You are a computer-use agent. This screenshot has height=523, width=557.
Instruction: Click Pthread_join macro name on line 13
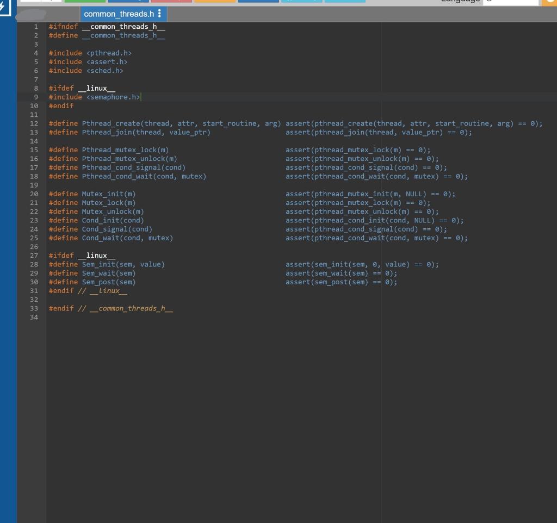tap(107, 132)
